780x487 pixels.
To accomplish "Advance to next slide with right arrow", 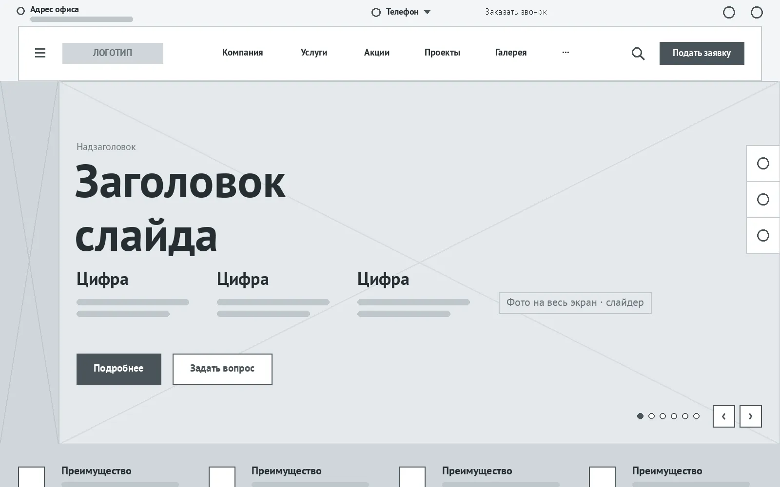I will (x=750, y=416).
